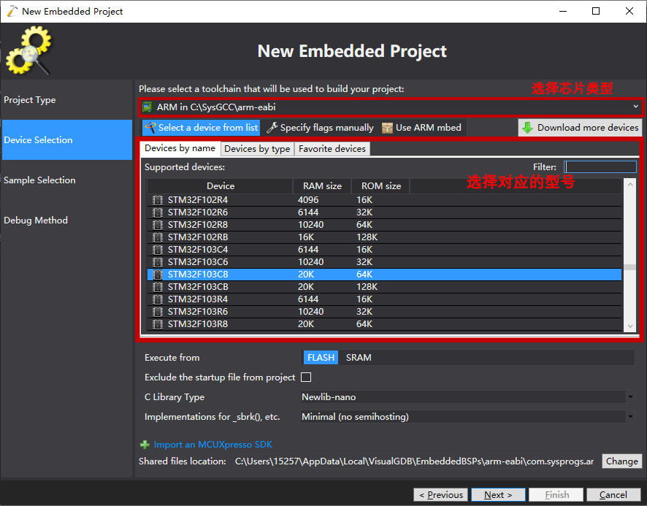Select FLASH as execute location
This screenshot has width=647, height=506.
click(321, 358)
